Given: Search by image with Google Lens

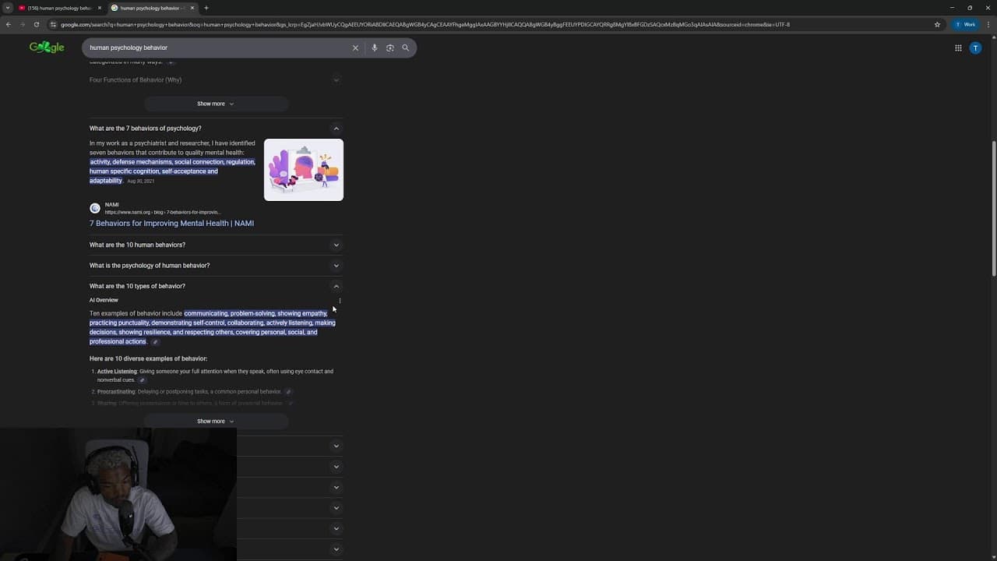Looking at the screenshot, I should point(389,48).
